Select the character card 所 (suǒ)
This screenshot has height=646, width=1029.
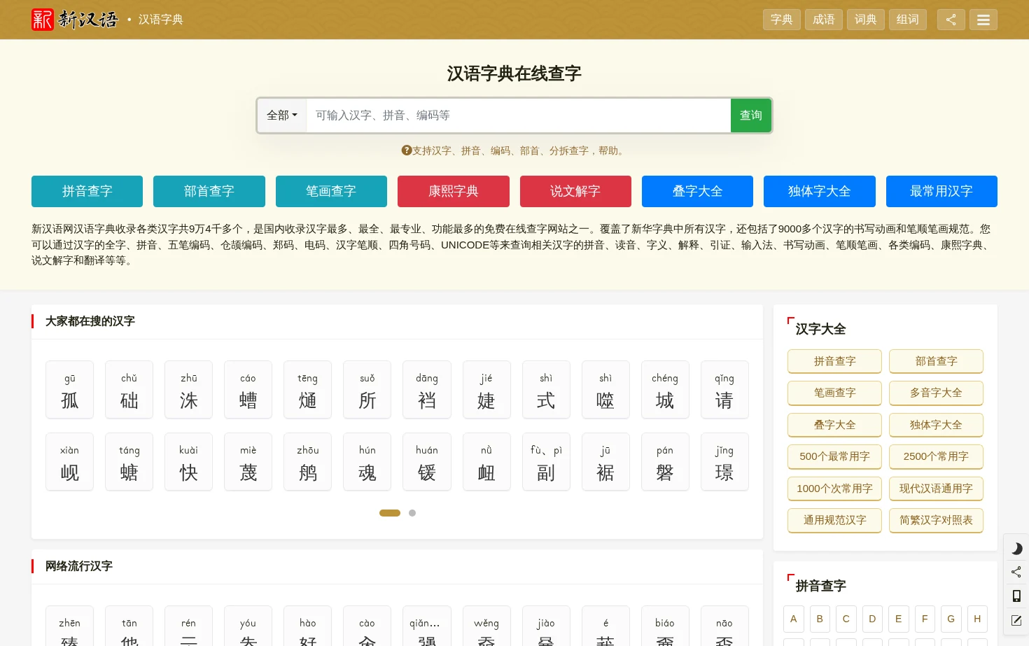367,390
